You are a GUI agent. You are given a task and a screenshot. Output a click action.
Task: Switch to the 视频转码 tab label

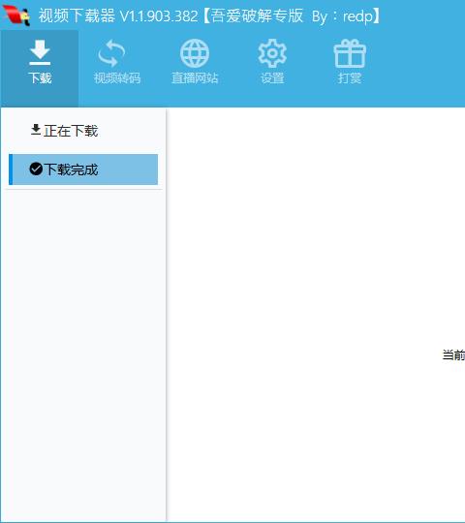coord(117,78)
